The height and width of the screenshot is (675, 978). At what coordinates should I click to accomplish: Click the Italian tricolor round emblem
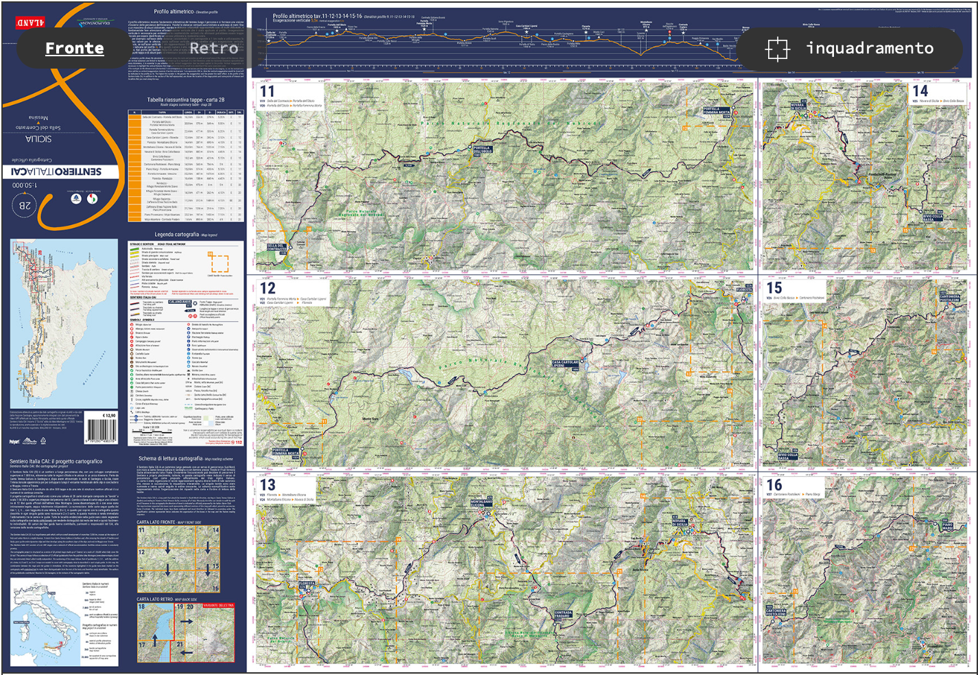tap(93, 199)
